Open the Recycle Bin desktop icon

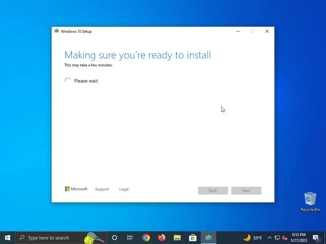pos(310,202)
